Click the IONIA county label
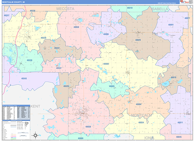Viewport: 194px width, 141px height. tap(149, 138)
